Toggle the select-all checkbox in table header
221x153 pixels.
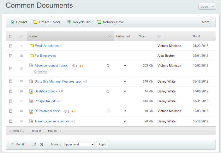click(x=11, y=36)
